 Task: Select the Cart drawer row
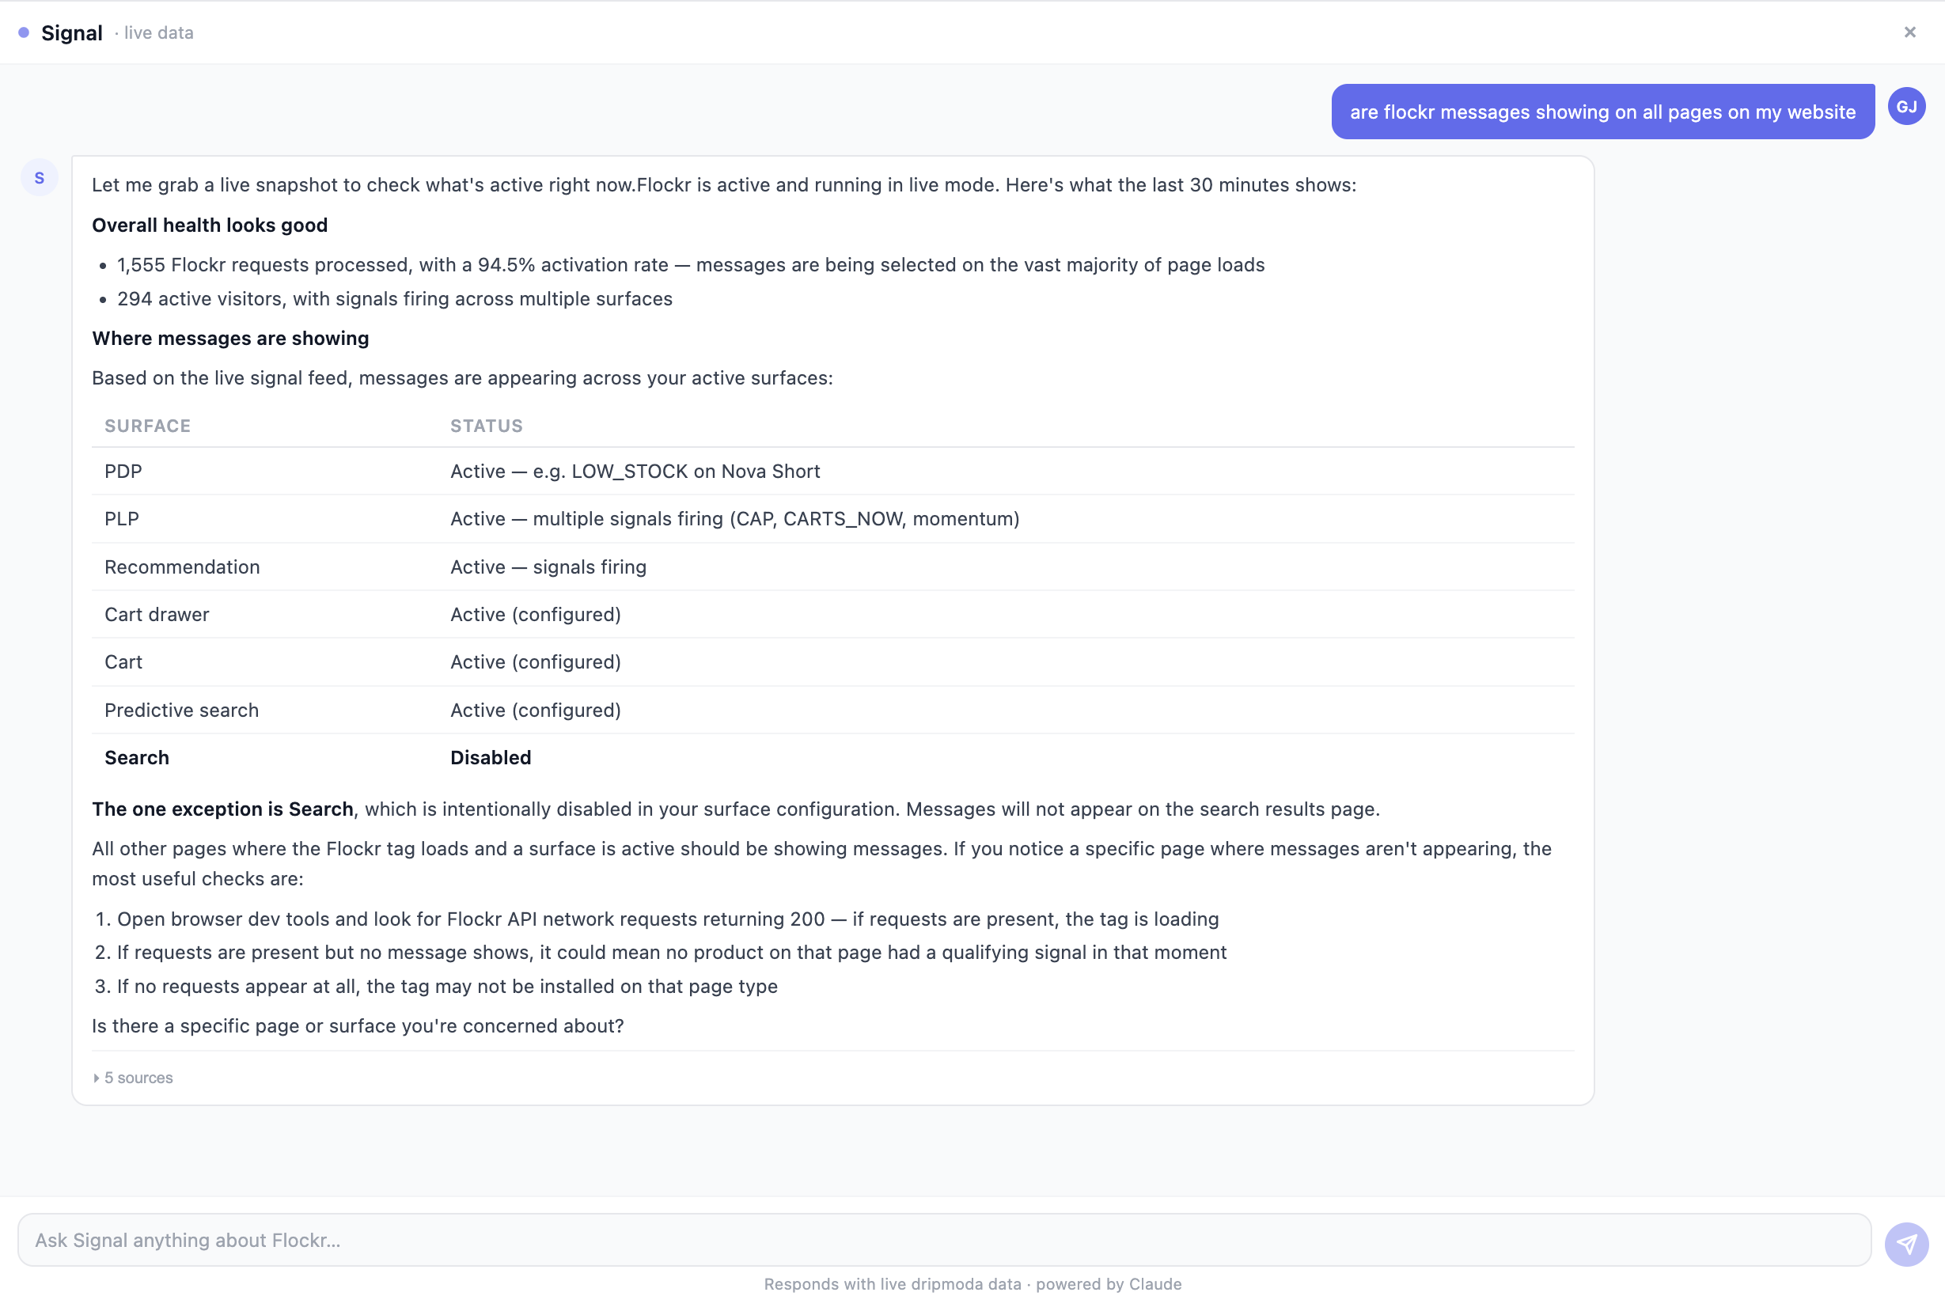click(x=157, y=614)
